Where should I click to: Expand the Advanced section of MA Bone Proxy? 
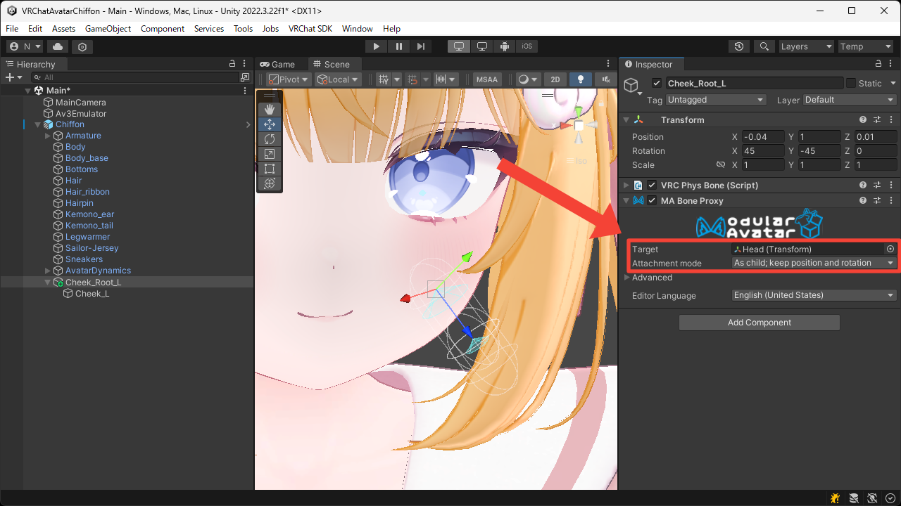pyautogui.click(x=626, y=277)
